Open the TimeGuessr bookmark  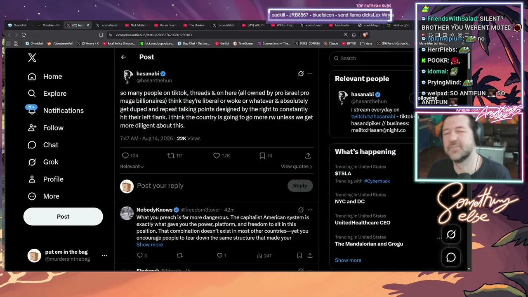click(243, 43)
